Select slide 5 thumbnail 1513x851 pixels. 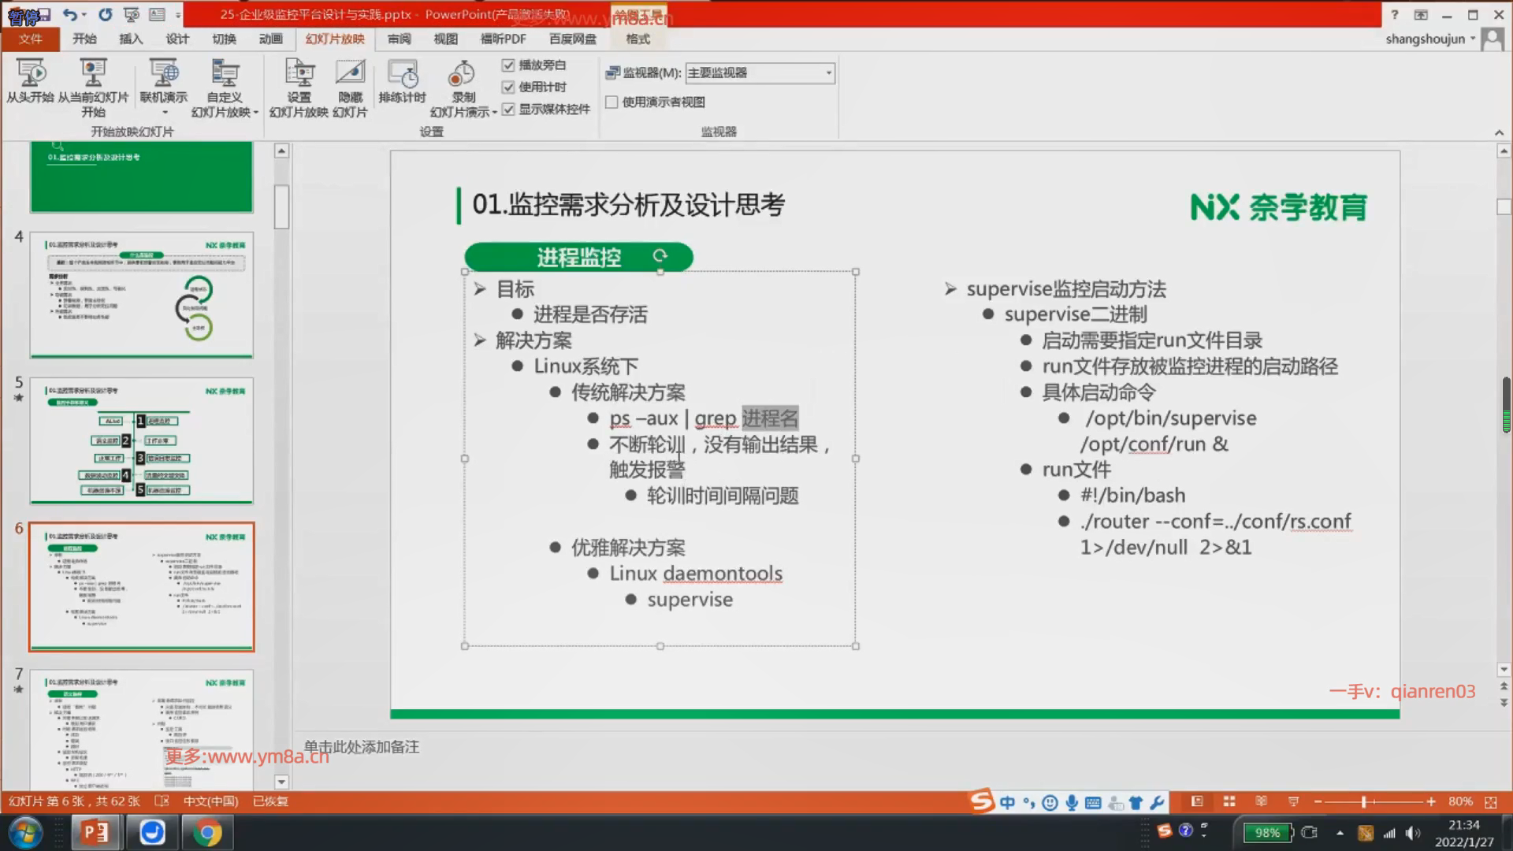pyautogui.click(x=142, y=440)
